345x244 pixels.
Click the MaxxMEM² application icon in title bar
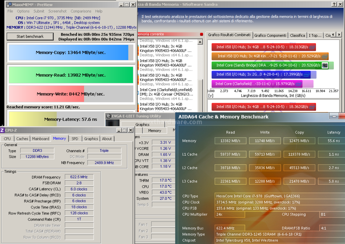coord(9,4)
